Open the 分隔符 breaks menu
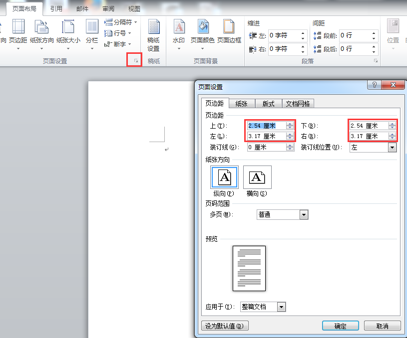Image resolution: width=407 pixels, height=338 pixels. click(x=121, y=22)
